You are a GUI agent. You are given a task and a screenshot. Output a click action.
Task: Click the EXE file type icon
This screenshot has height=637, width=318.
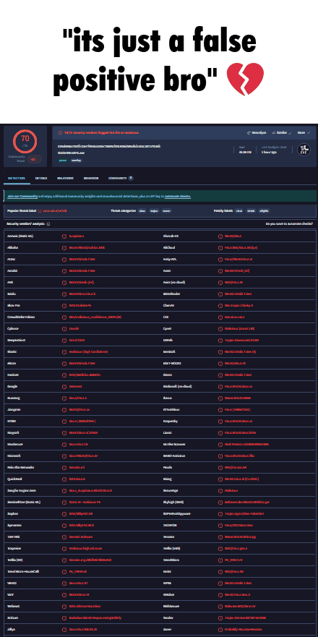click(x=304, y=150)
